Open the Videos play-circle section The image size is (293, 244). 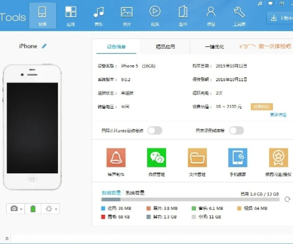click(x=155, y=16)
